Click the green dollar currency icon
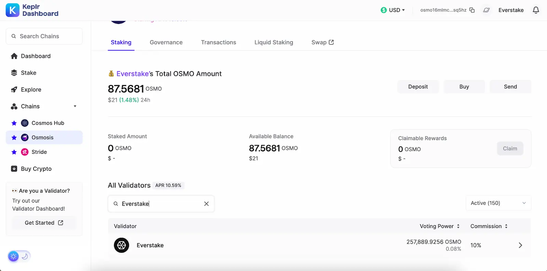 (384, 10)
